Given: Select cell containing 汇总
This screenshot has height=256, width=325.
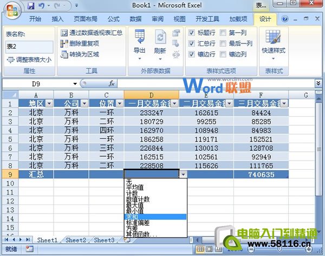Looking at the screenshot, I should click(36, 175).
